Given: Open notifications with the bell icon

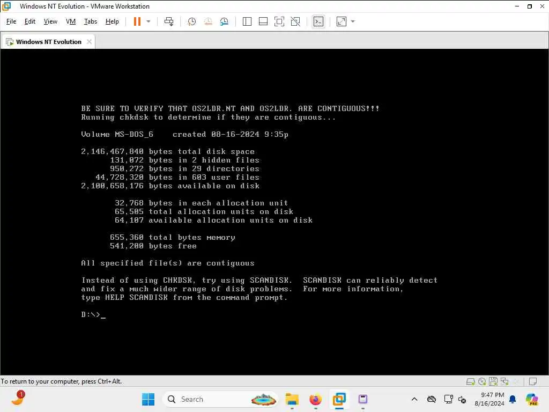Looking at the screenshot, I should pos(513,399).
